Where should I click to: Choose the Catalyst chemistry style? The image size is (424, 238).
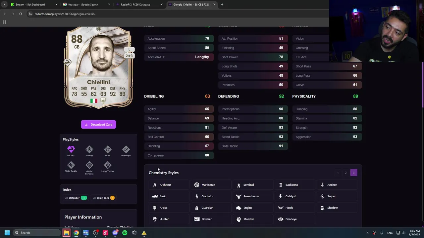coord(295,196)
